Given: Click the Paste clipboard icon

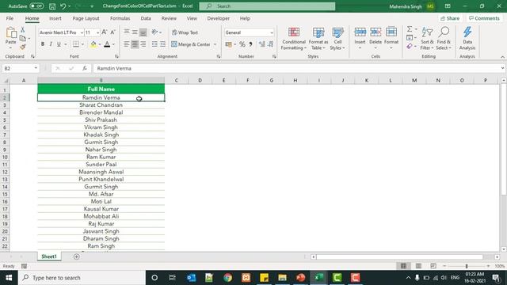Looking at the screenshot, I should tap(11, 32).
